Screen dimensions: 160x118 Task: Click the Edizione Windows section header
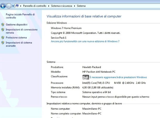57,23
